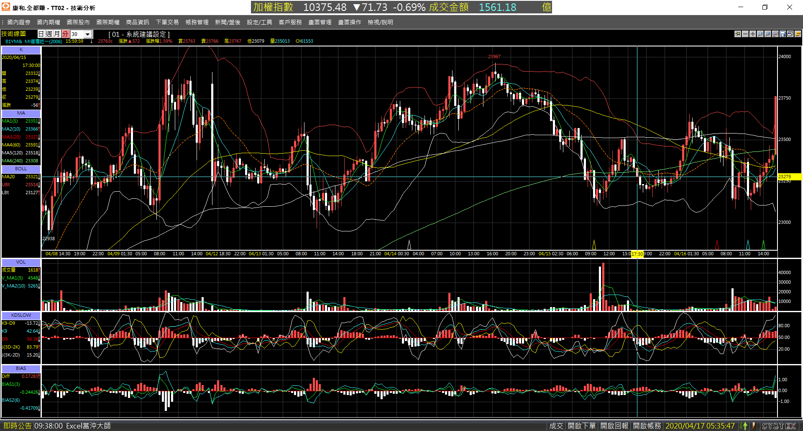Open the 國內期權 menu
Image resolution: width=803 pixels, height=431 pixels.
click(x=49, y=22)
